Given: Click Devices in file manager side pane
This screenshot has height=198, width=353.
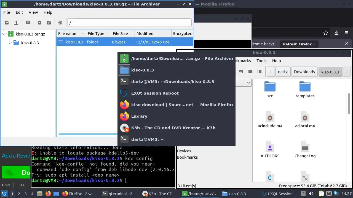Looking at the screenshot, I should coord(184,151).
